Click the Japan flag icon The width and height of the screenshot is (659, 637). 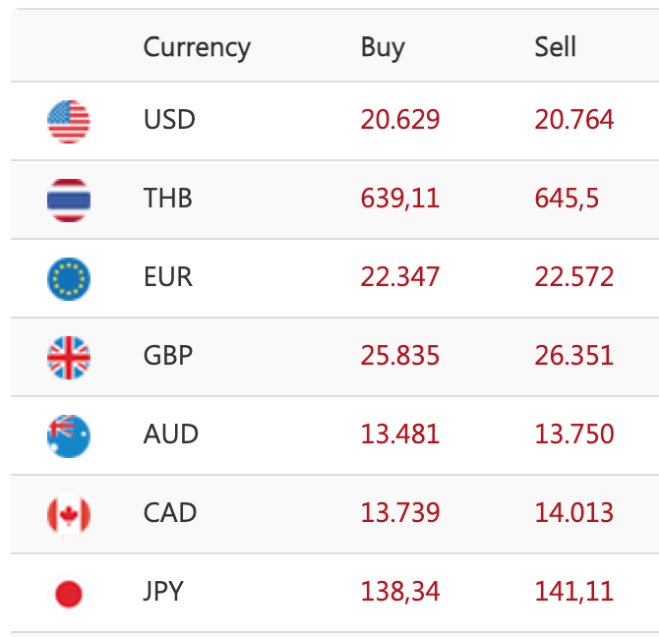(69, 593)
